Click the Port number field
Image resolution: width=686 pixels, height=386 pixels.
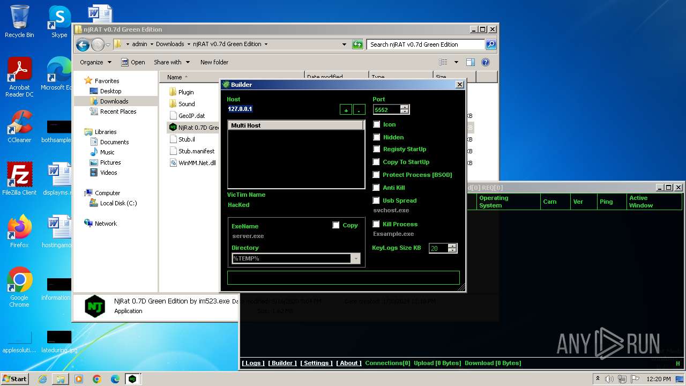pos(386,109)
